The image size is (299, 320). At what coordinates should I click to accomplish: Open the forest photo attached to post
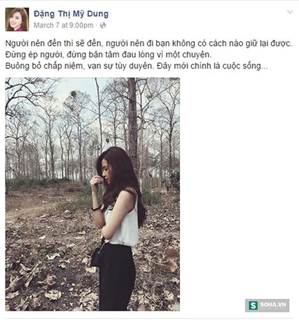(92, 194)
